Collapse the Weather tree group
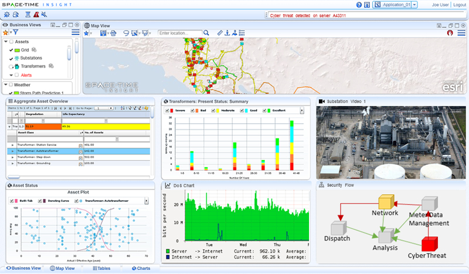This screenshot has height=274, width=469. click(x=5, y=84)
